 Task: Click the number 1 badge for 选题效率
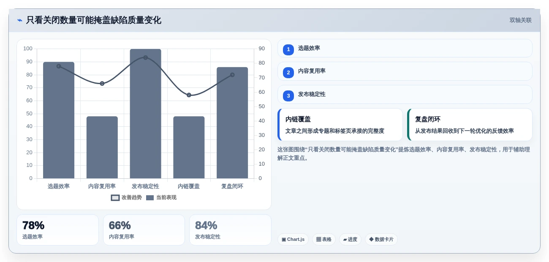pos(288,50)
